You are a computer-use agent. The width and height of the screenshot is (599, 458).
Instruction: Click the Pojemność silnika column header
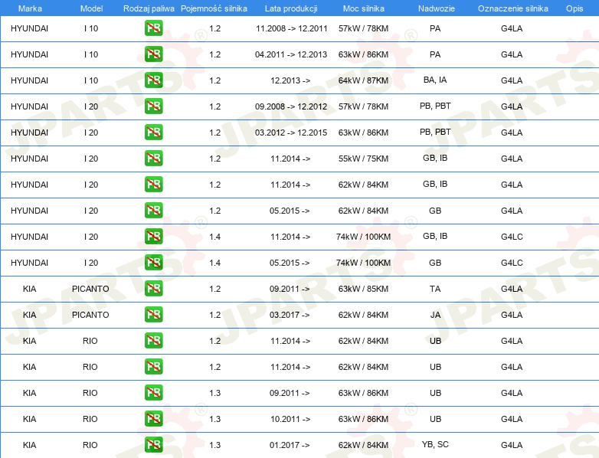(x=214, y=8)
